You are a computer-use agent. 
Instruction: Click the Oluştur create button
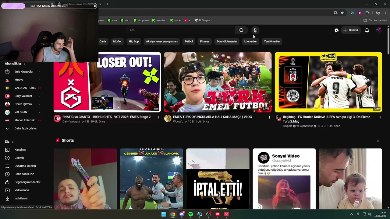[350, 30]
